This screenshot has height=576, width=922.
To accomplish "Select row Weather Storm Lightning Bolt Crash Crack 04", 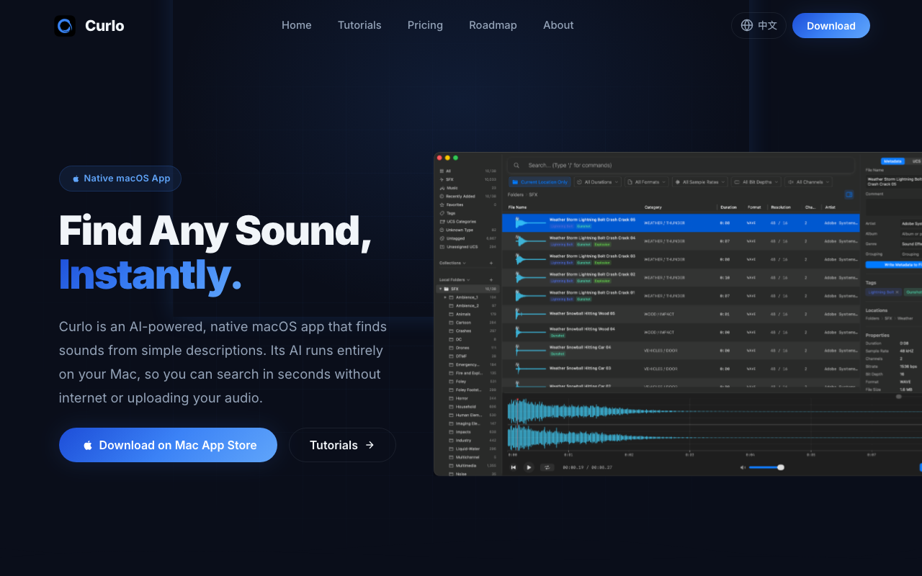I will coord(681,241).
